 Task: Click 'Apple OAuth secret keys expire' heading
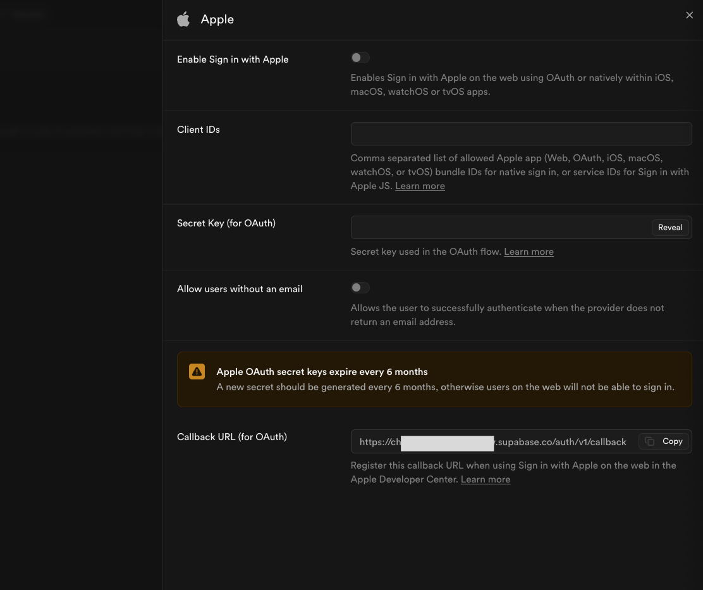(322, 372)
